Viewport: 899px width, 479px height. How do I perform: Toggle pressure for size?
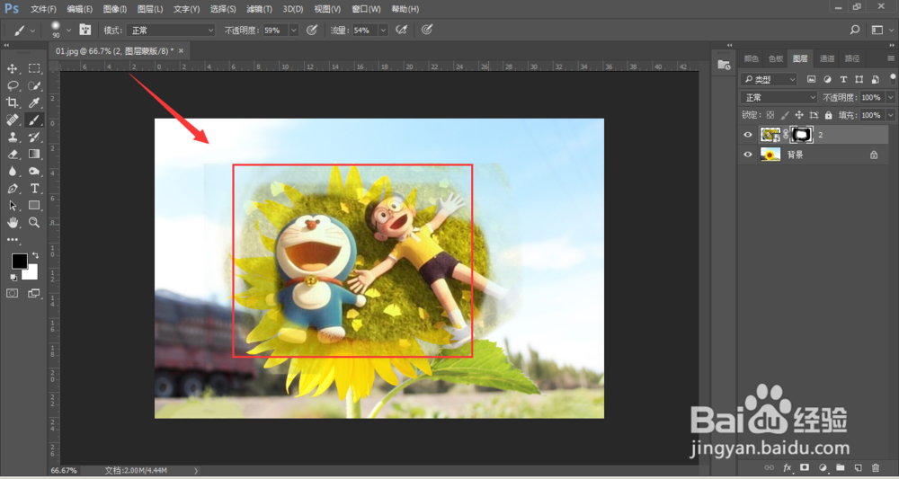(426, 30)
